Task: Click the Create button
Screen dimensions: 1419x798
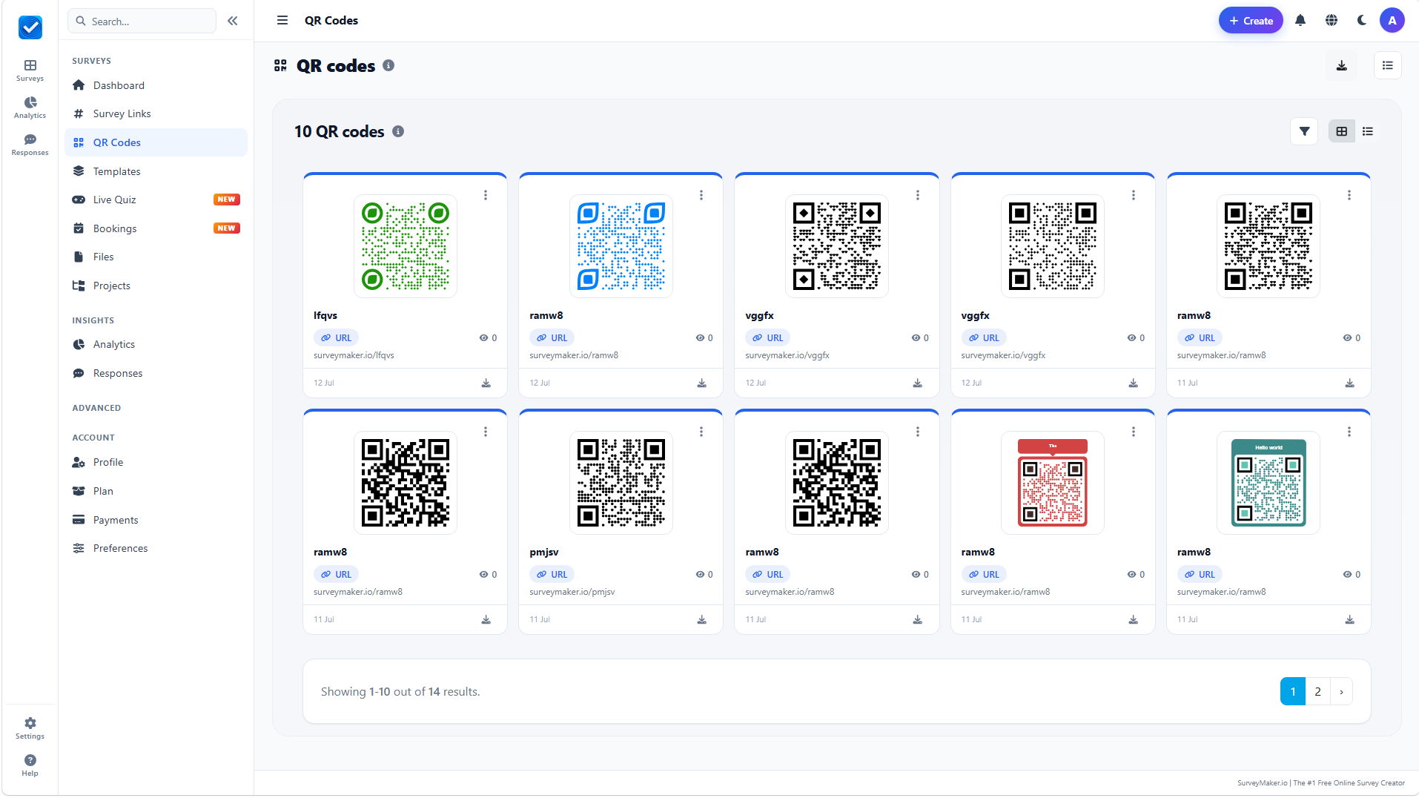Action: (x=1251, y=21)
